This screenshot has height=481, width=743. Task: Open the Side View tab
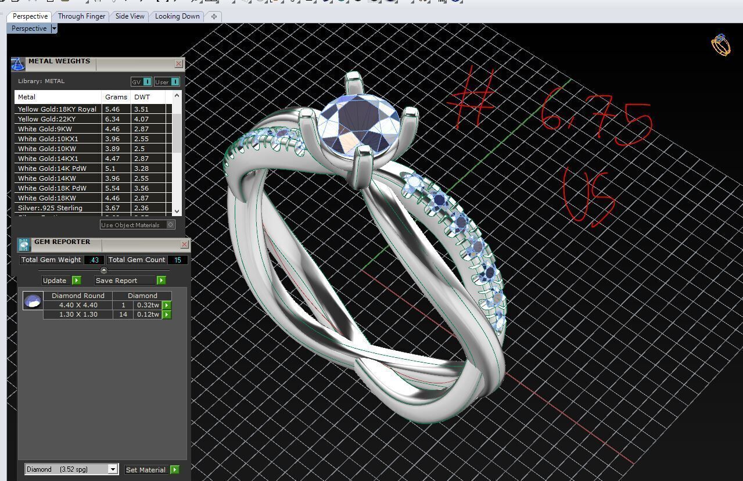point(130,16)
